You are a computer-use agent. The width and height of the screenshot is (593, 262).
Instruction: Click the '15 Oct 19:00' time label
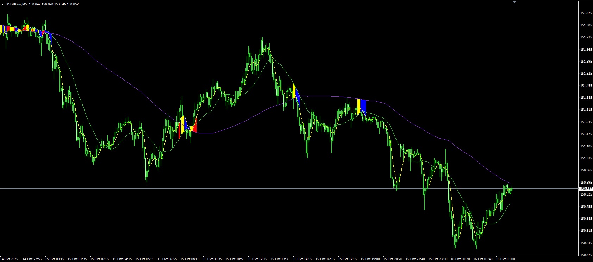[370, 259]
